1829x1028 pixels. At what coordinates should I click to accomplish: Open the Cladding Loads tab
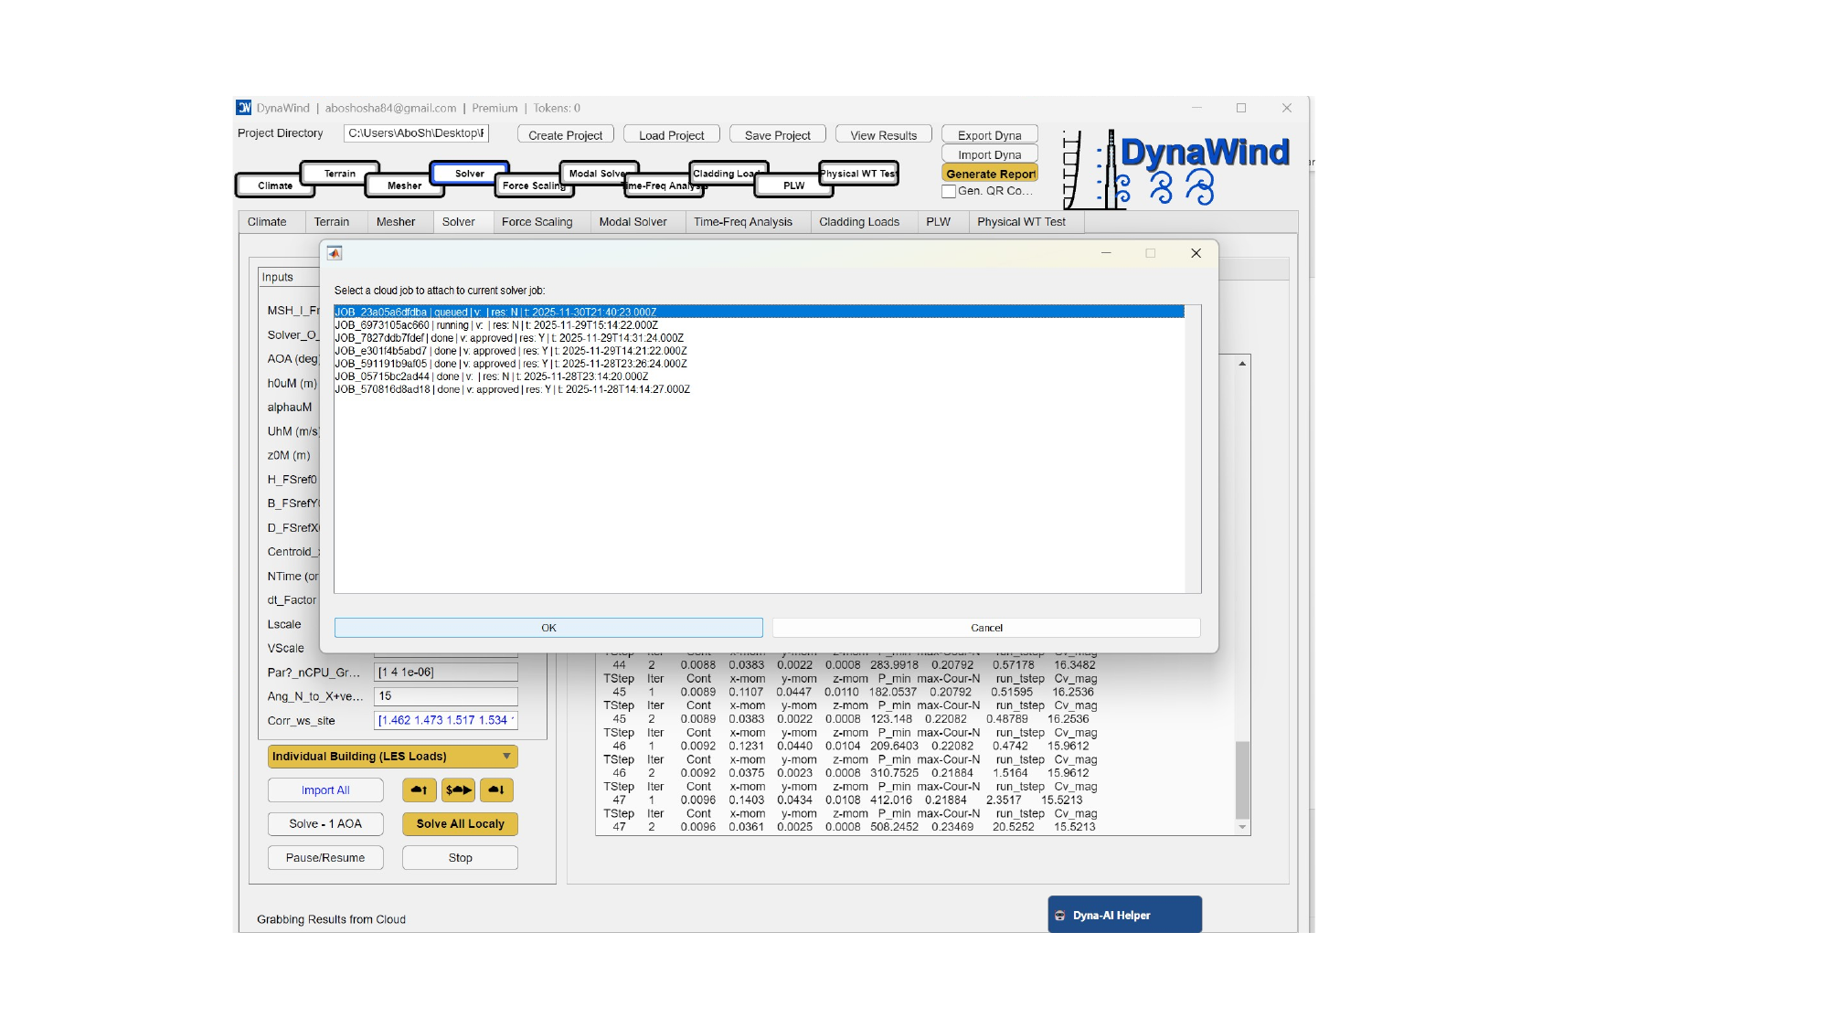(858, 222)
